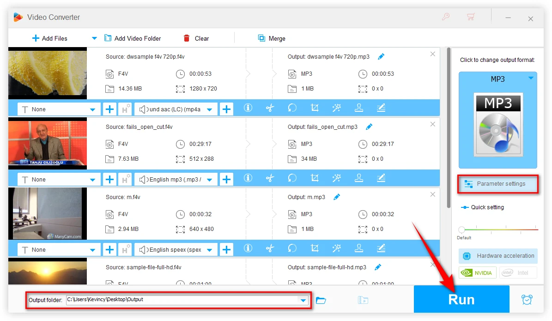Click Merge in toolbar
This screenshot has width=552, height=321.
[272, 38]
